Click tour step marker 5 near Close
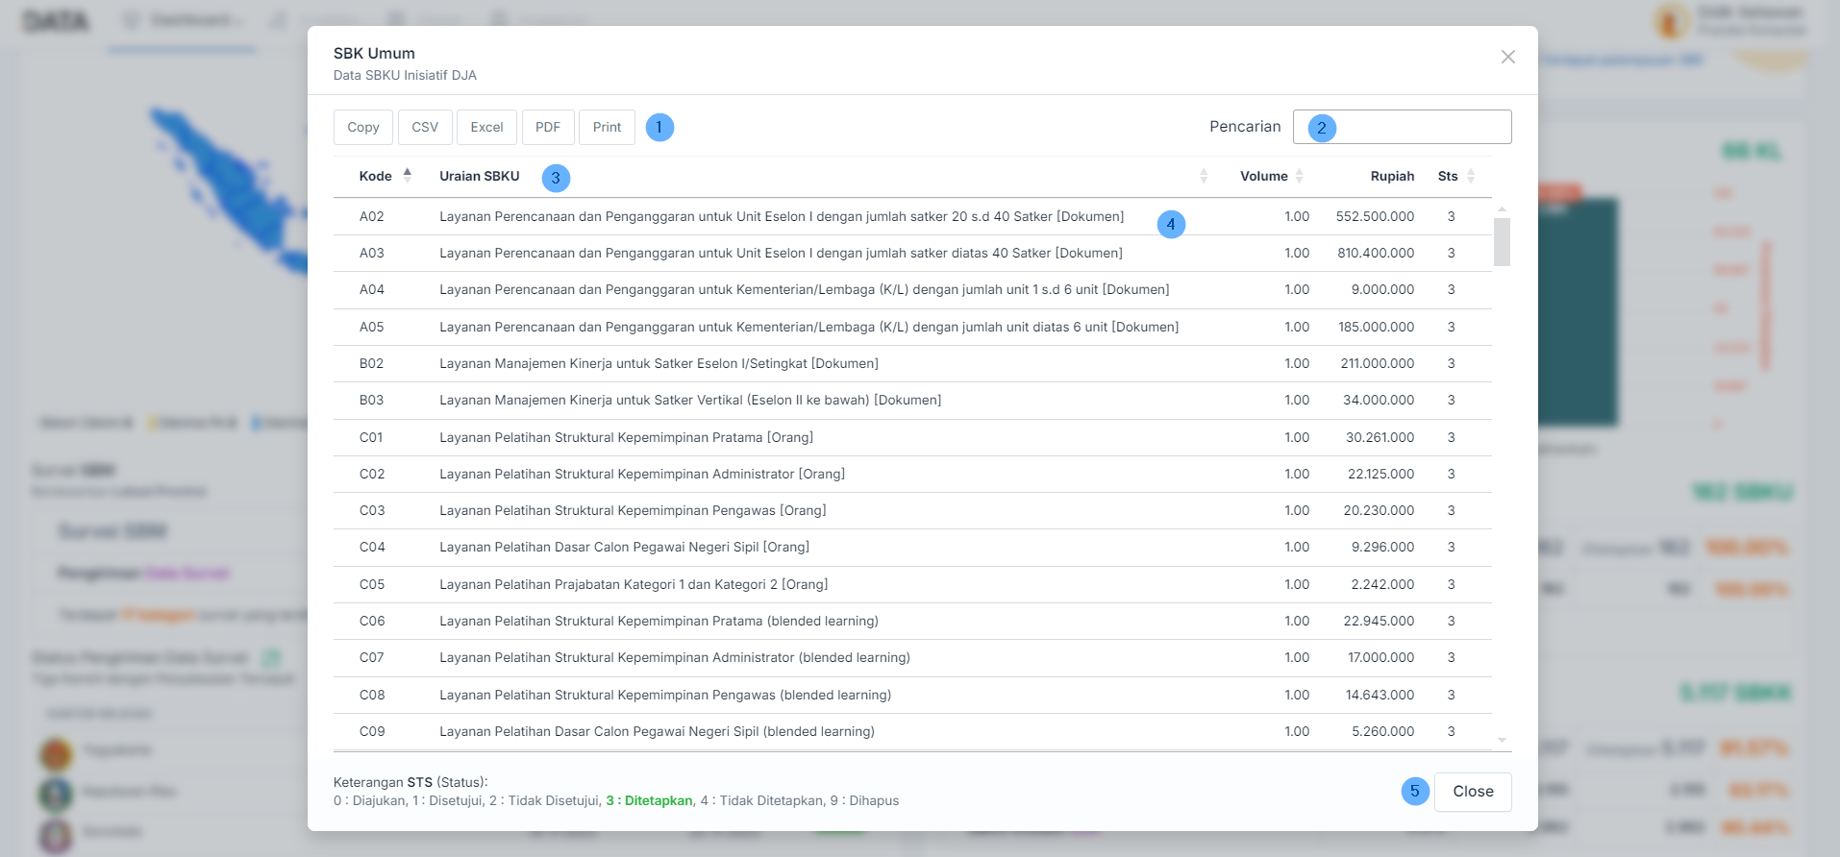The image size is (1840, 857). point(1415,791)
